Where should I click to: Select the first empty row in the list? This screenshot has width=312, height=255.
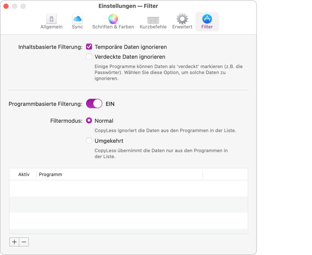point(130,187)
